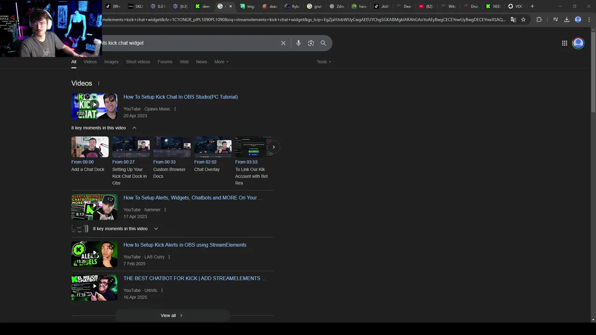Open options menu beside LAS Curry
This screenshot has width=596, height=335.
(x=169, y=257)
